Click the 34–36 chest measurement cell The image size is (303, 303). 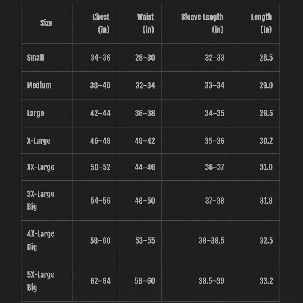(x=100, y=58)
